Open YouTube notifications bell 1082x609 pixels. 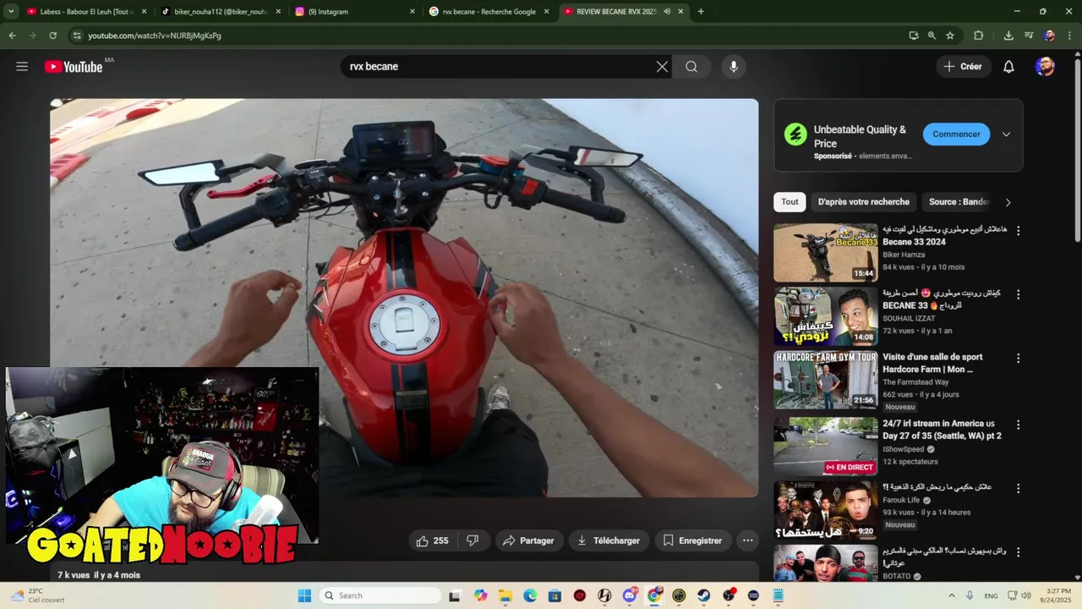1008,66
